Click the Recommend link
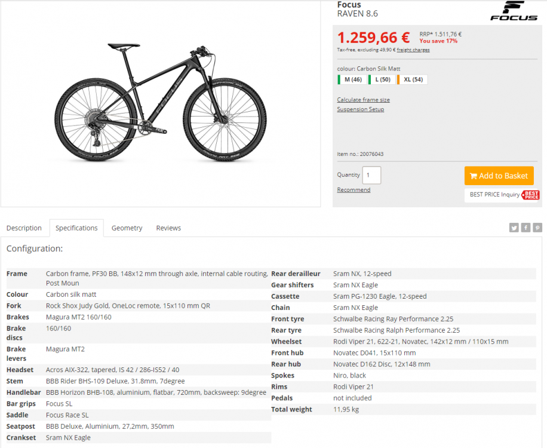547x448 pixels. 354,190
